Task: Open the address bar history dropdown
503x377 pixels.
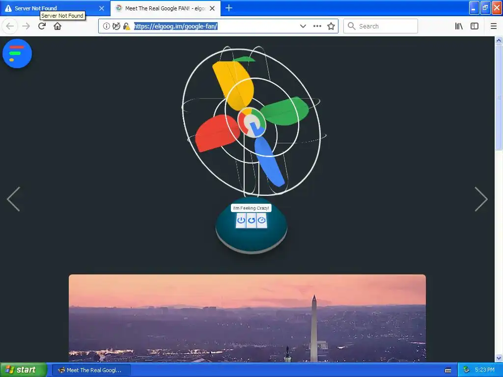Action: [x=303, y=26]
